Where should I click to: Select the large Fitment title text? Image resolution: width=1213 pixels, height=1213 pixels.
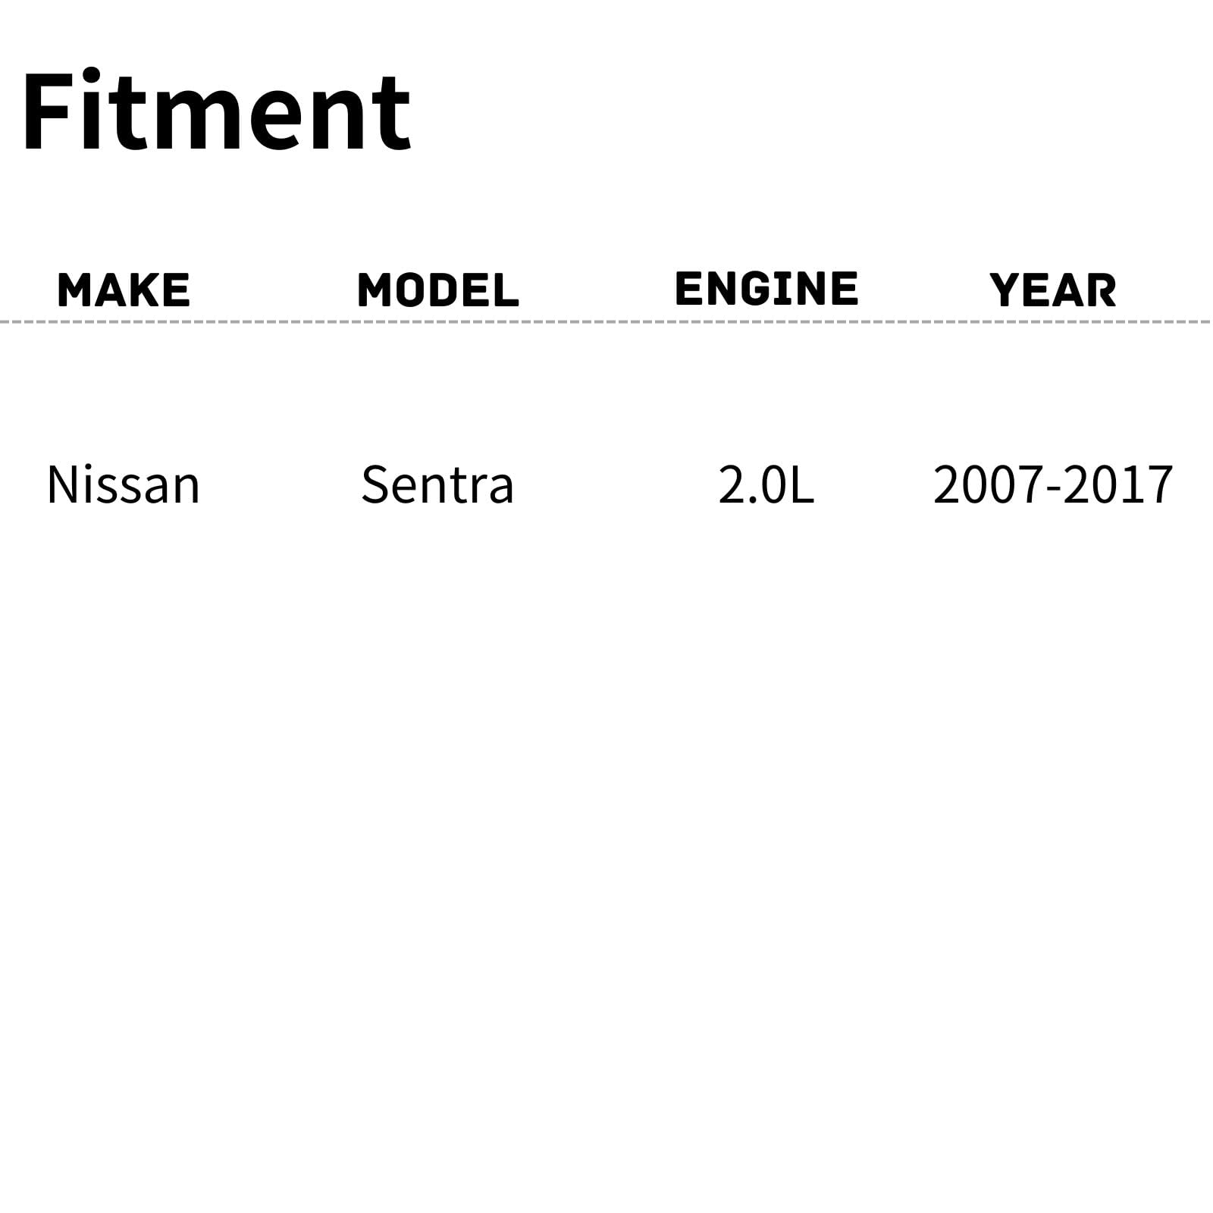point(216,111)
